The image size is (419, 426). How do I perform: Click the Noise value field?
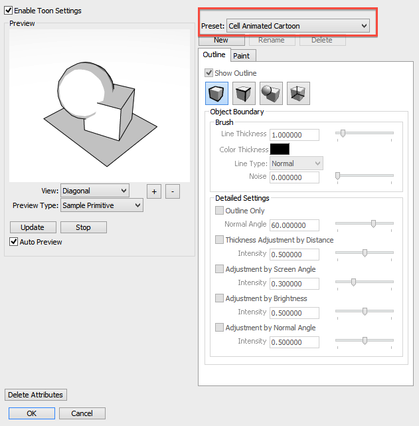(294, 177)
